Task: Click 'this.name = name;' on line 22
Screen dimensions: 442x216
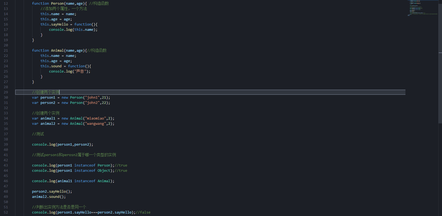Action: [58, 56]
